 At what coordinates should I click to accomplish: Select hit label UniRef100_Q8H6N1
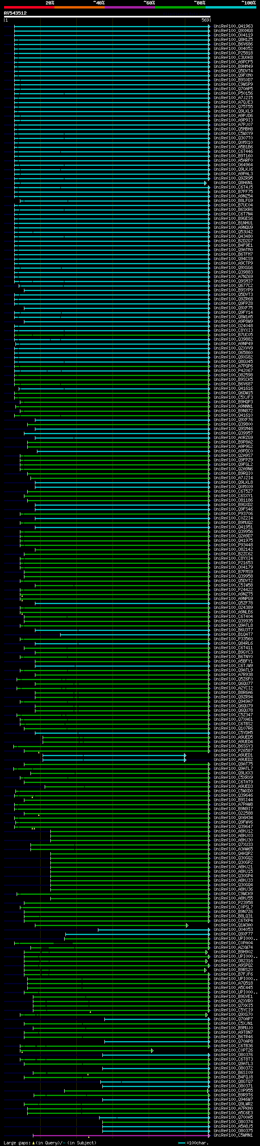pos(233,183)
